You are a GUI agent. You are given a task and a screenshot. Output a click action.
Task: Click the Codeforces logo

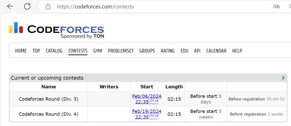(56, 30)
